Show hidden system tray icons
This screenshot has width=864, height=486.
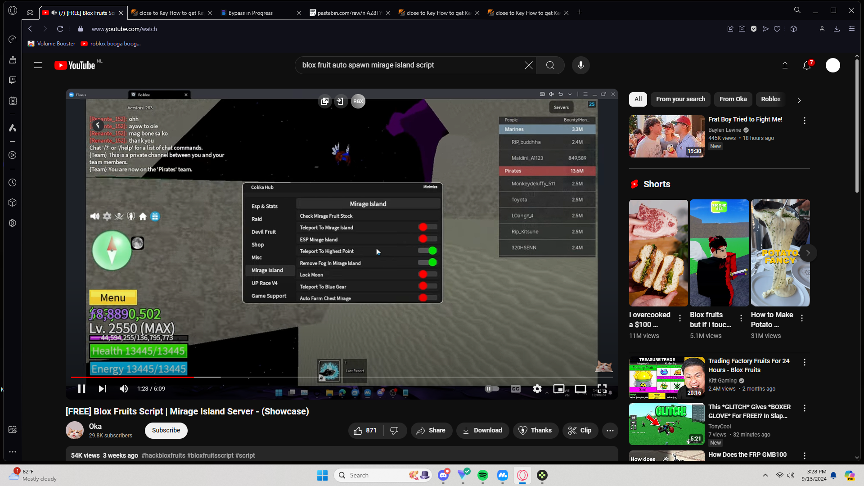(x=765, y=476)
